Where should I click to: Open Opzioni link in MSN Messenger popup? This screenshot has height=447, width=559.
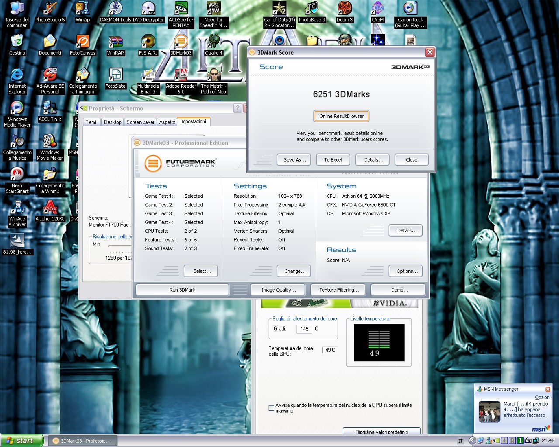pos(543,397)
